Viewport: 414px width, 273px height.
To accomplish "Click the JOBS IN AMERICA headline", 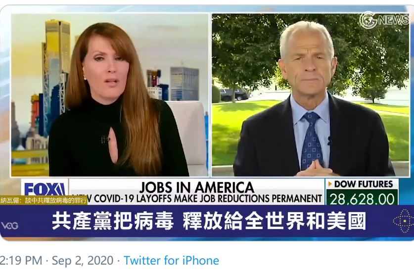I will (197, 187).
